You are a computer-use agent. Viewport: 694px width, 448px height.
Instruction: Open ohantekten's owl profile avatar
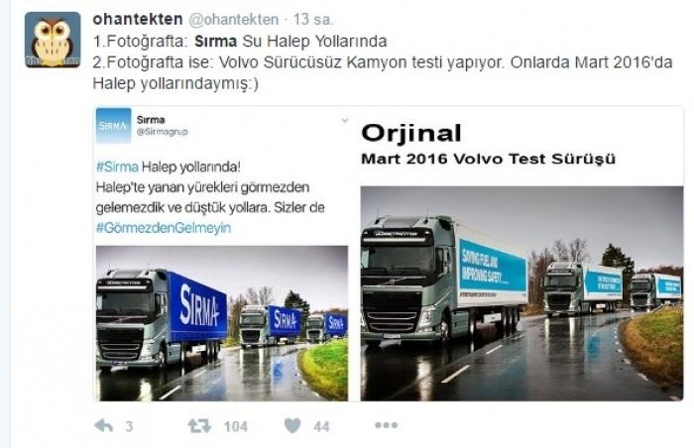point(53,40)
